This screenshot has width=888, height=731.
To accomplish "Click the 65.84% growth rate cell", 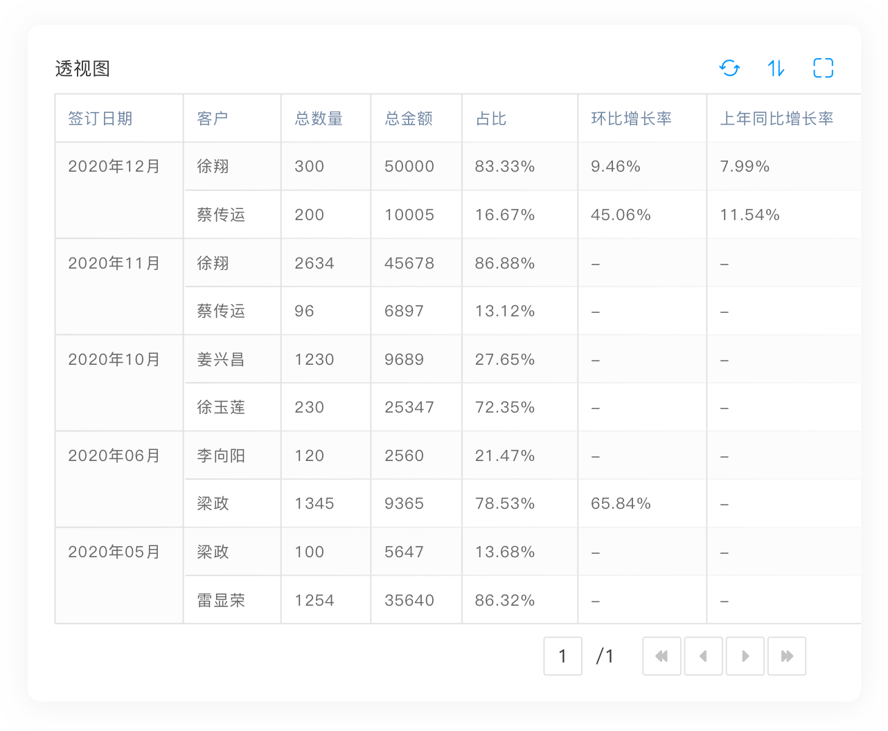I will 621,504.
